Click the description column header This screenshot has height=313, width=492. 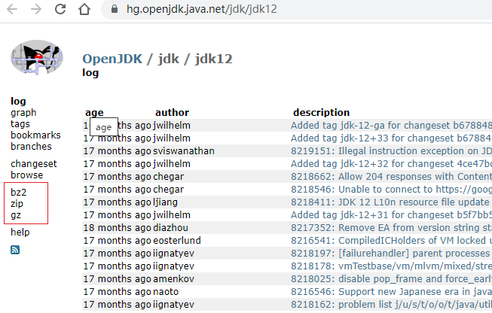point(321,112)
